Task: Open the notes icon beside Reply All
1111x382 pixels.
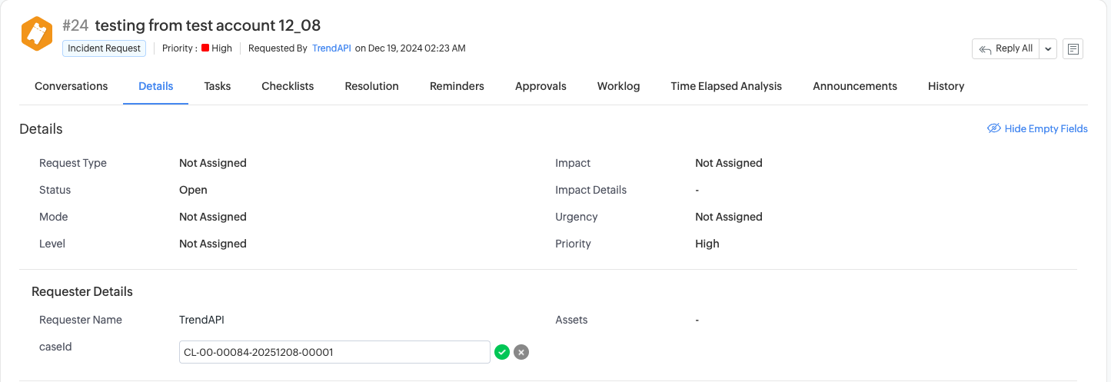Action: tap(1073, 48)
